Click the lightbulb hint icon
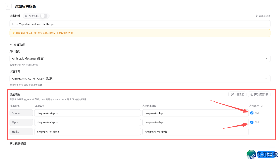280x161 pixels. click(13, 33)
